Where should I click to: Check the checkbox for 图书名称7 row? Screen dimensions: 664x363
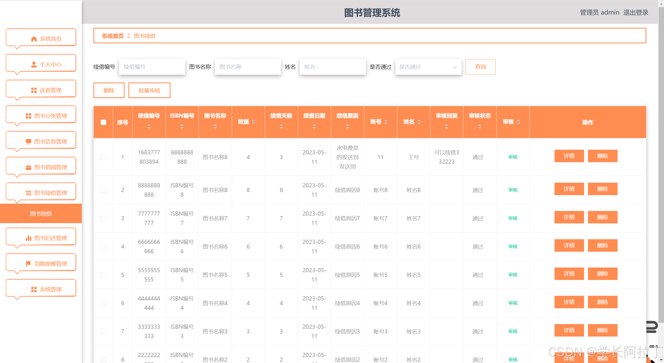pos(103,218)
